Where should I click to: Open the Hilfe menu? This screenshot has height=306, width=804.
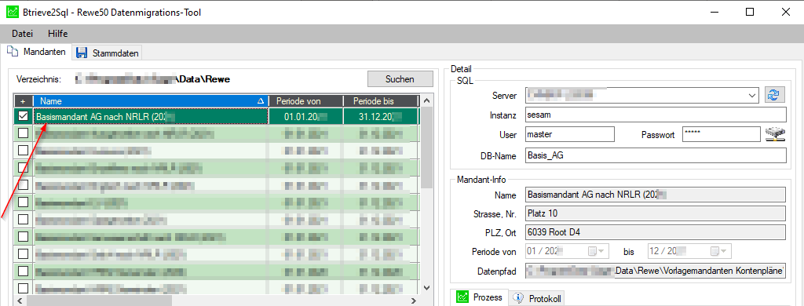tap(58, 34)
